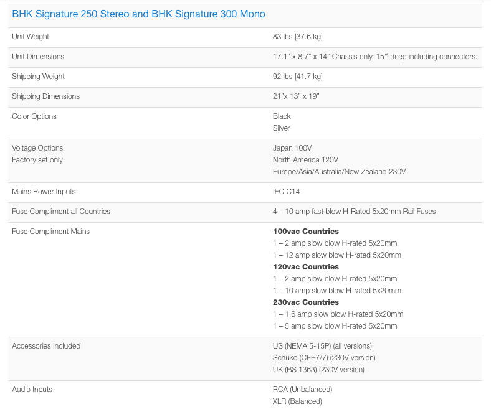The width and height of the screenshot is (491, 412).
Task: Select the Audio Inputs label
Action: [32, 390]
